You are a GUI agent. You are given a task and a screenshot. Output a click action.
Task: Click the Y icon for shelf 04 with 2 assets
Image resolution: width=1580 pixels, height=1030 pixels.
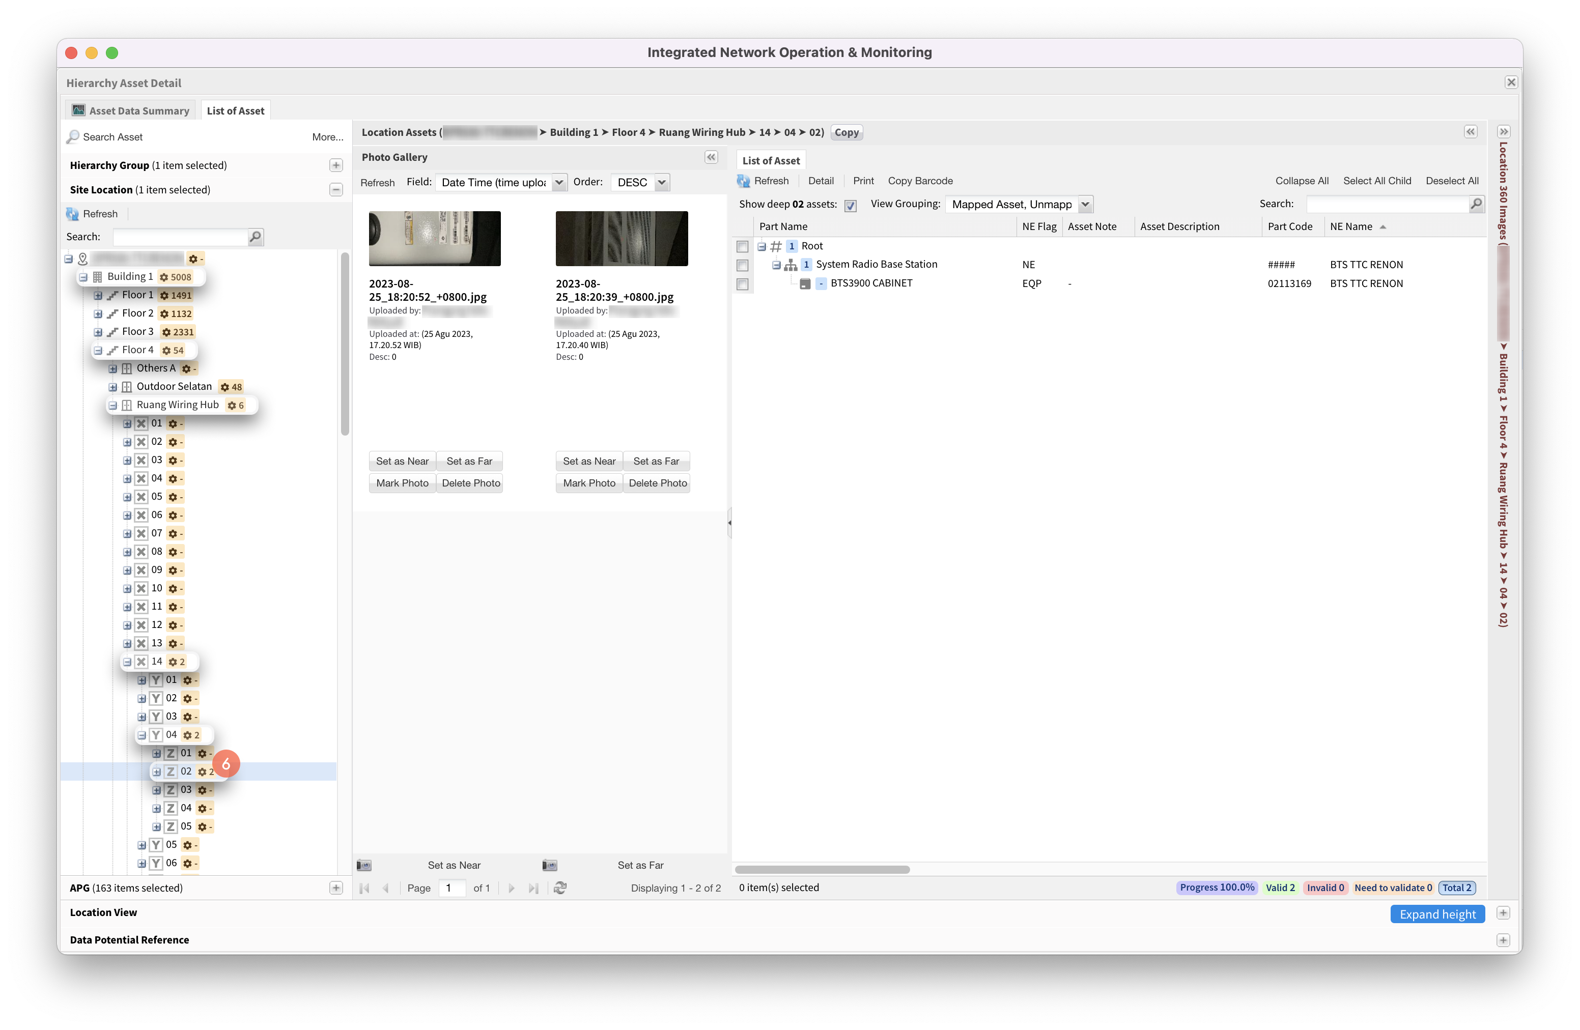coord(156,735)
